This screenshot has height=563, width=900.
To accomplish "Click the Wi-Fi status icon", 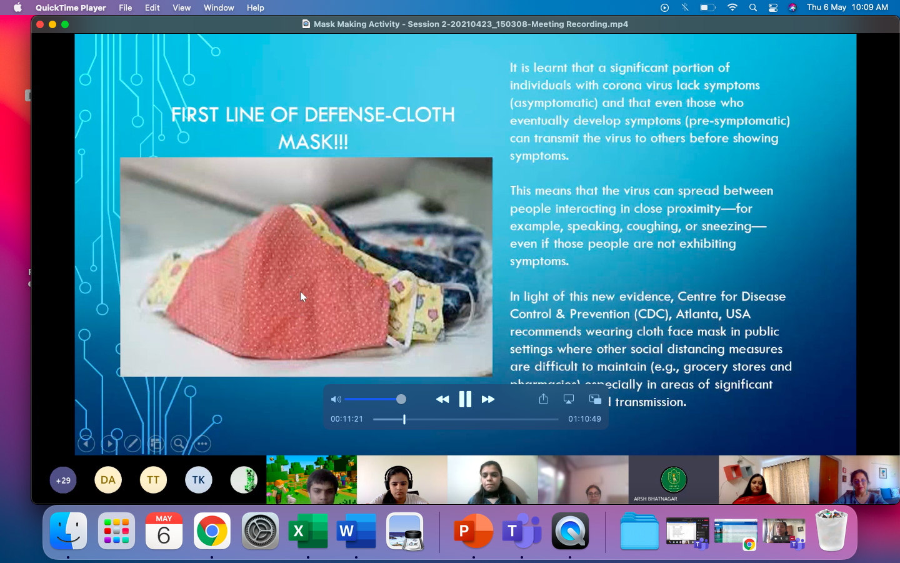I will point(732,8).
